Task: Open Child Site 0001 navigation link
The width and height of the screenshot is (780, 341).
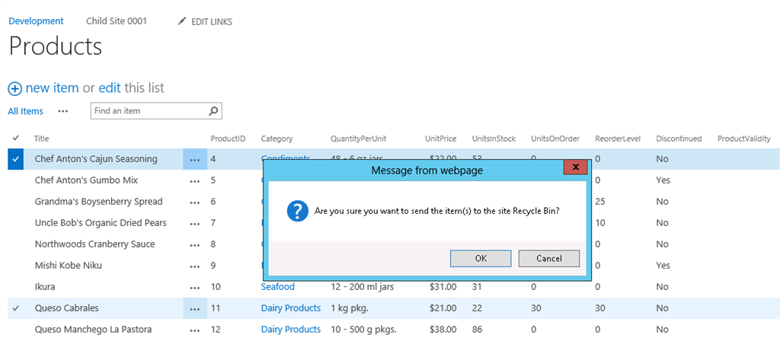Action: coord(117,21)
